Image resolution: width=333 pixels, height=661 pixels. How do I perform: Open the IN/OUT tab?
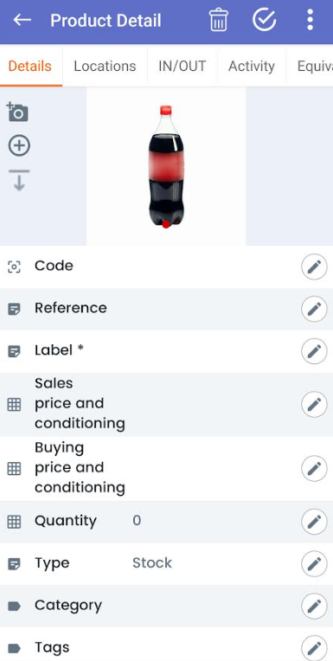pyautogui.click(x=183, y=66)
